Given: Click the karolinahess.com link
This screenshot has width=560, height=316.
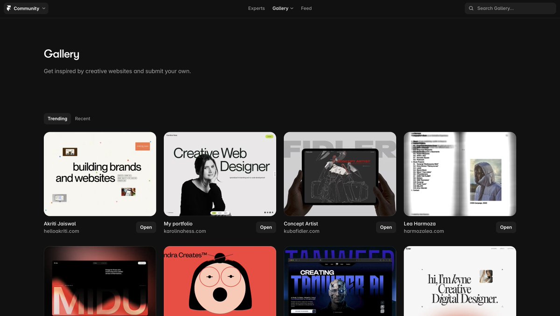Looking at the screenshot, I should [185, 231].
